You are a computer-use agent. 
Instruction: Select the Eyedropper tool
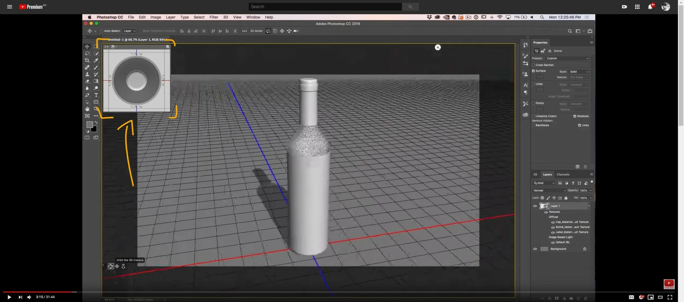[96, 60]
